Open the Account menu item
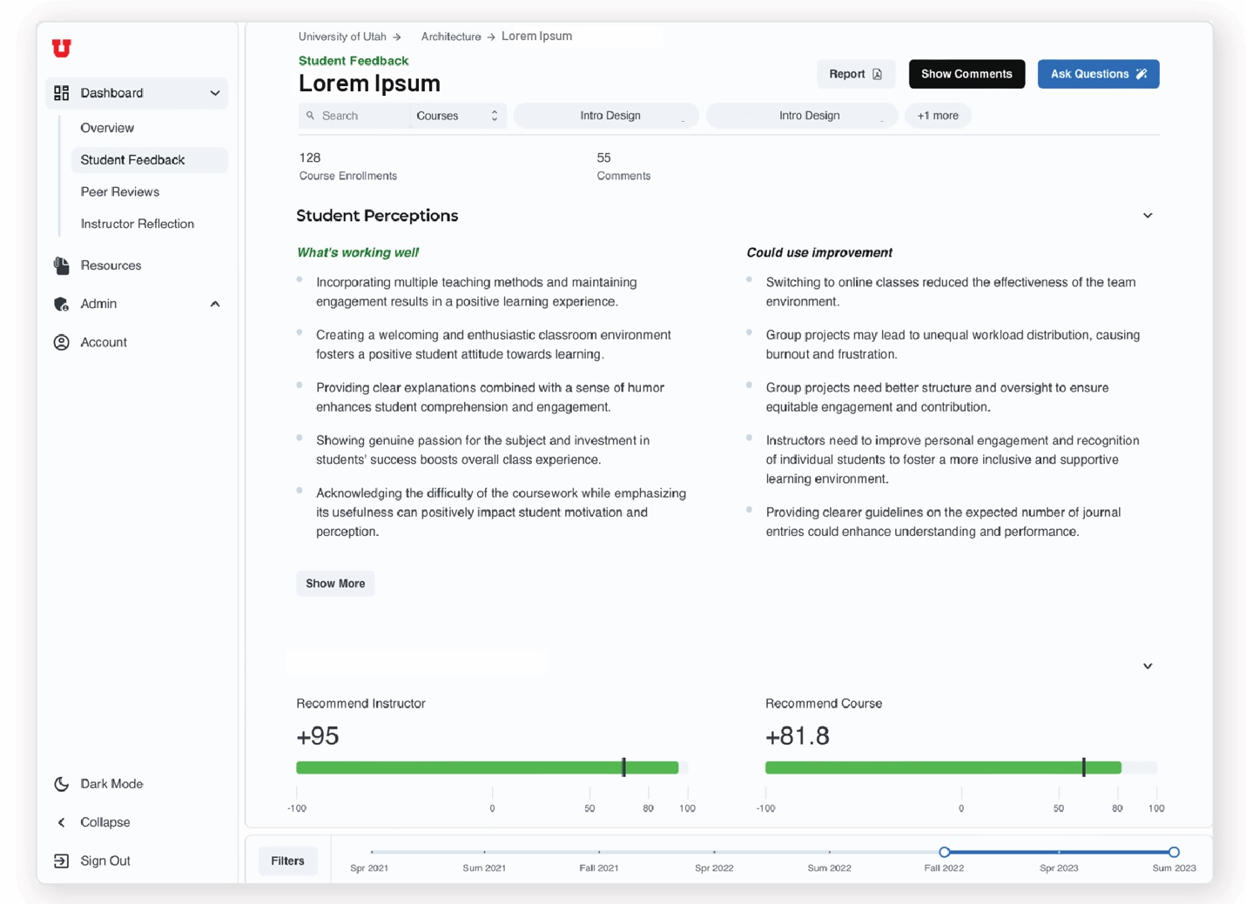The height and width of the screenshot is (904, 1246). [104, 342]
